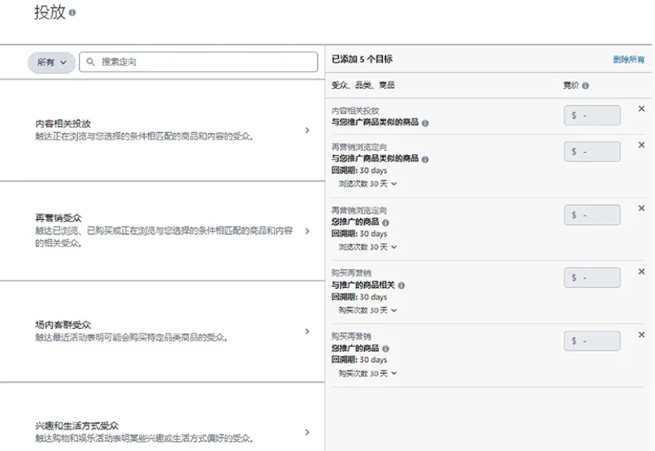Click the search magnifier icon in 搜索定向

click(91, 62)
